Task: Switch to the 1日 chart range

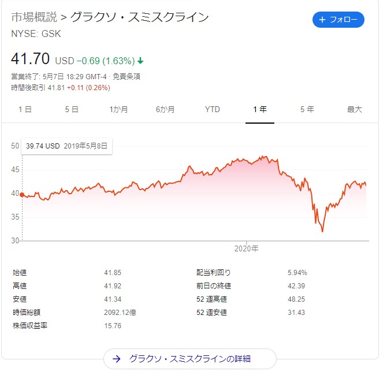Action: point(25,109)
